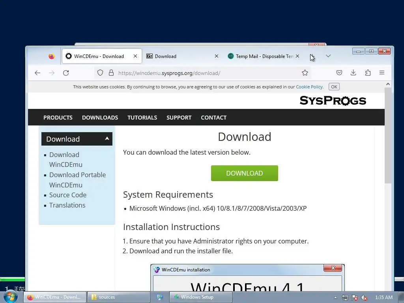The width and height of the screenshot is (404, 303).
Task: Open the Save to Pocket icon
Action: (339, 73)
